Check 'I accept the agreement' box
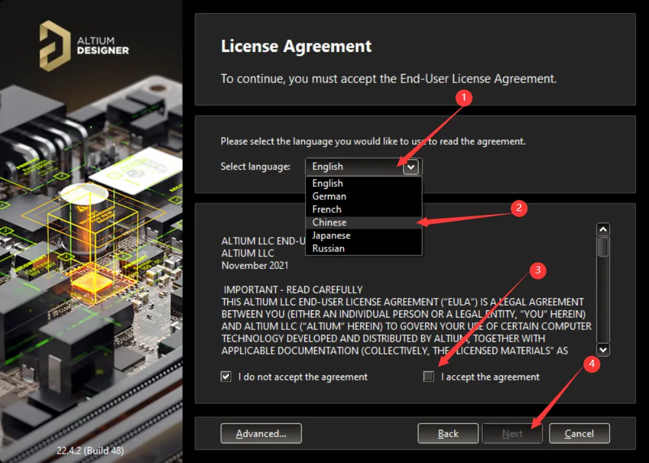Screen dimensions: 649x463 pos(429,377)
